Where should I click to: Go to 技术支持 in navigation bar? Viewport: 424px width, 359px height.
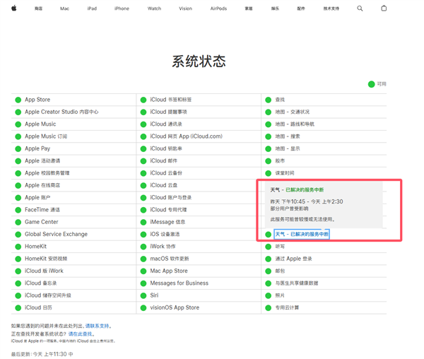(331, 8)
